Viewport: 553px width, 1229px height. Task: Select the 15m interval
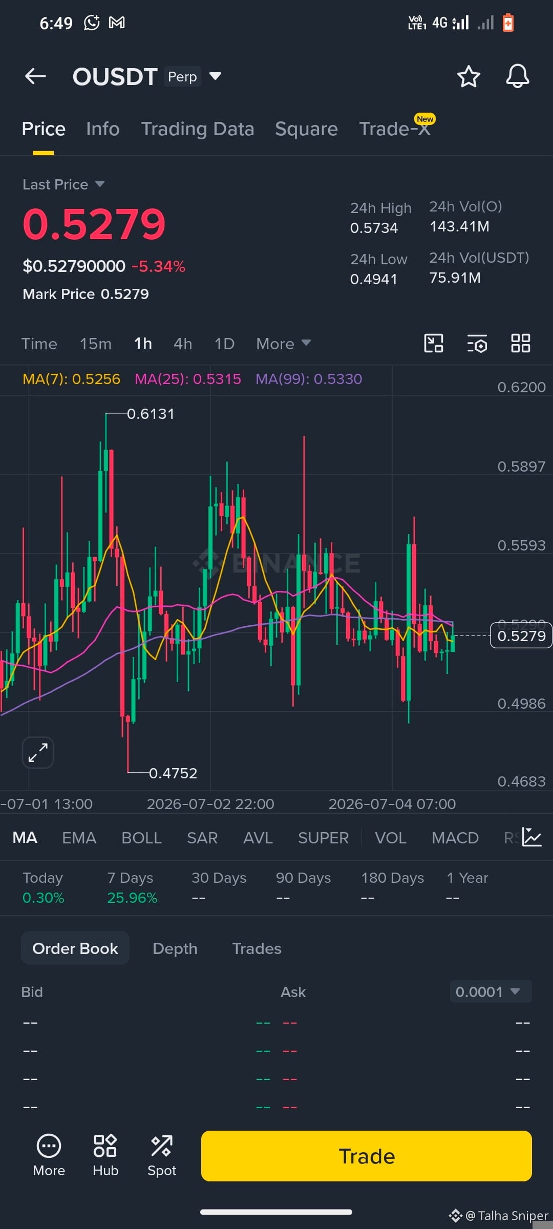[x=96, y=344]
